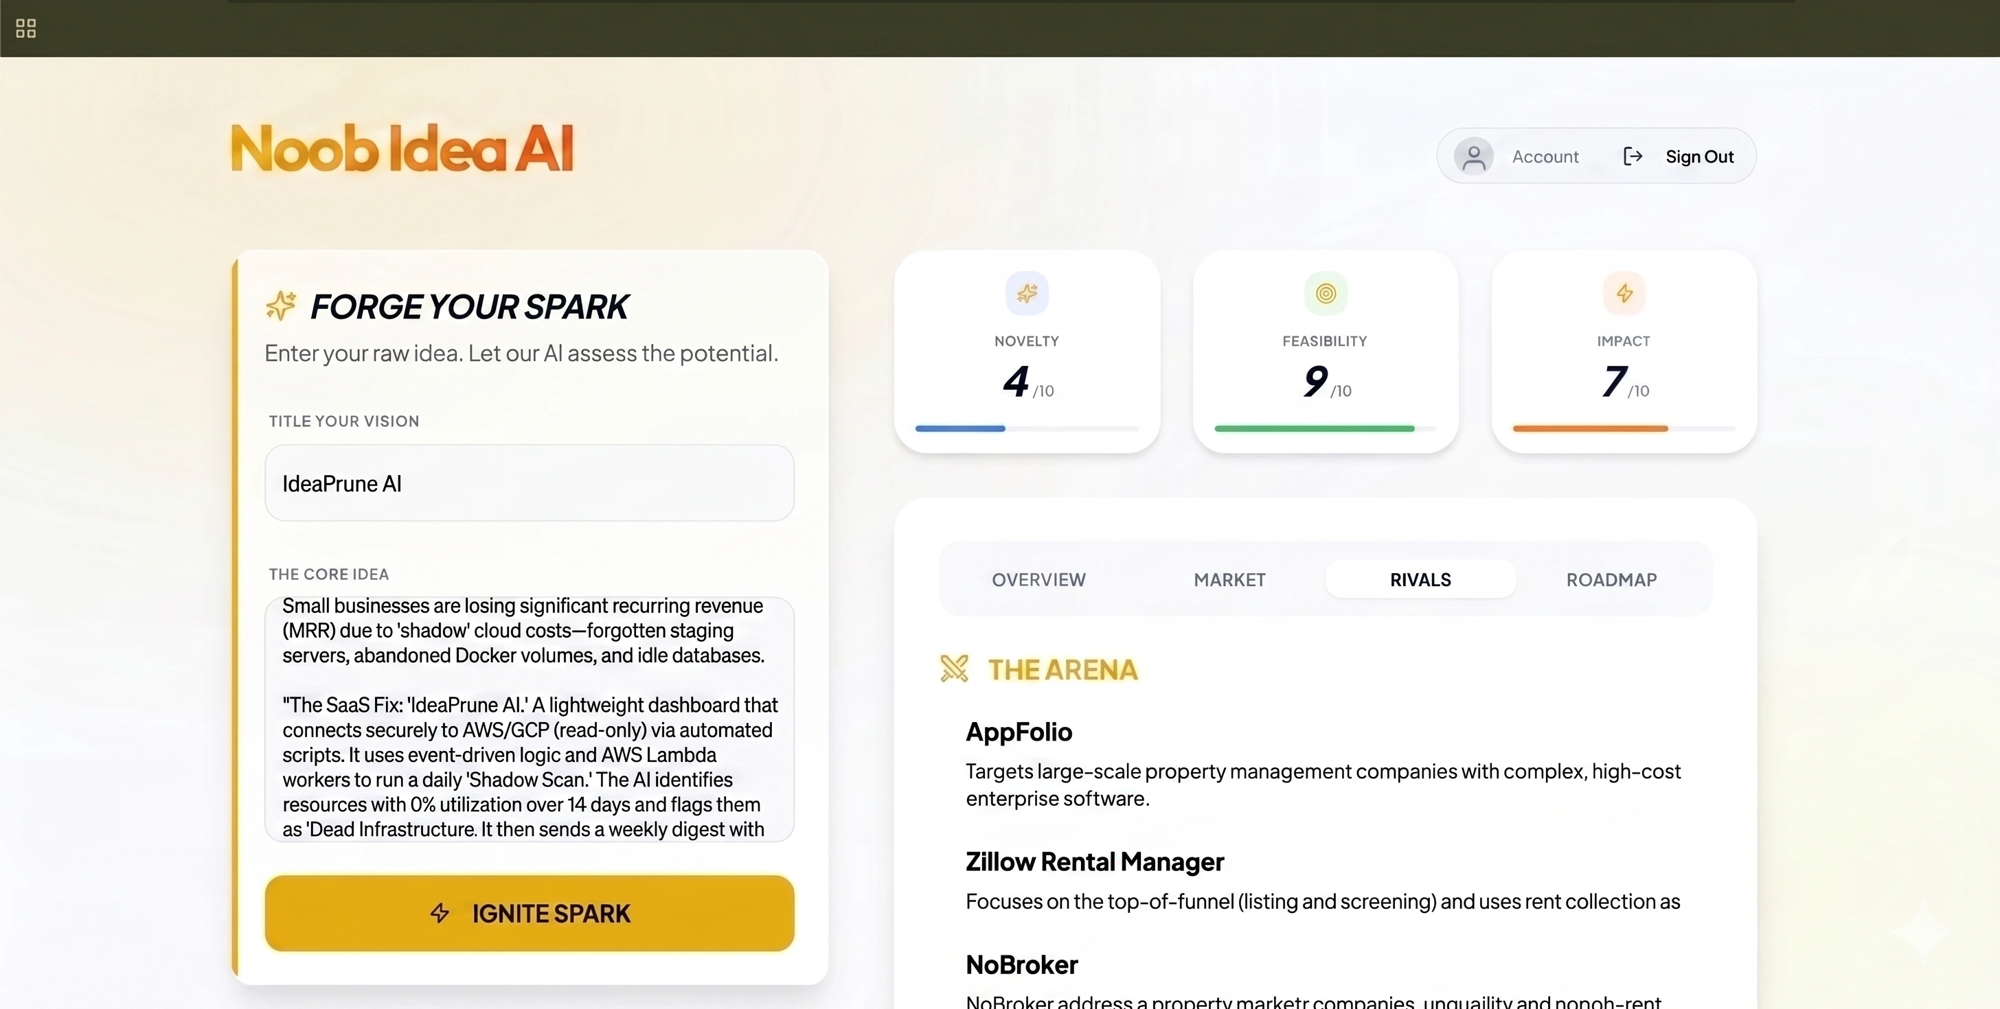Open the grid apps icon at top left

click(25, 29)
